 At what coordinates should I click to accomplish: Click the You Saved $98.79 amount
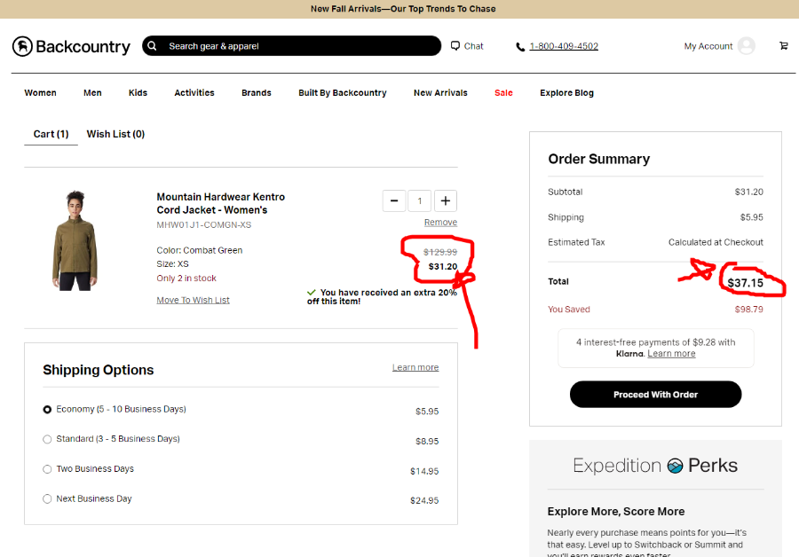tap(748, 309)
